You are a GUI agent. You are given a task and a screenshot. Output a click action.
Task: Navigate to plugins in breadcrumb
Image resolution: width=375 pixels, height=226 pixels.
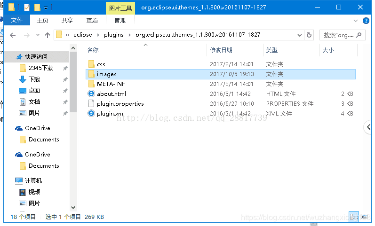tap(113, 35)
